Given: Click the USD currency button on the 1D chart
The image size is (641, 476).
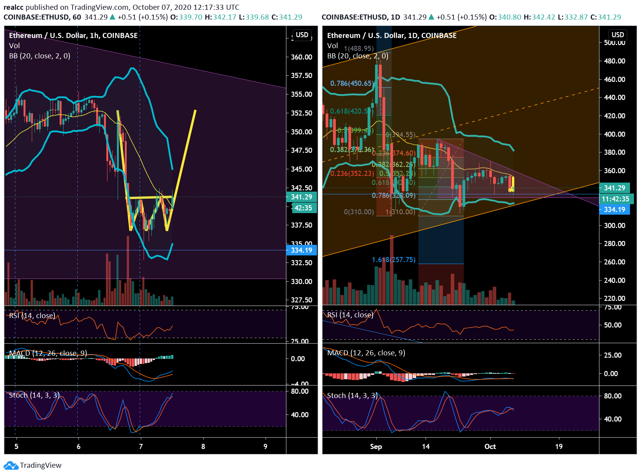Looking at the screenshot, I should click(617, 35).
